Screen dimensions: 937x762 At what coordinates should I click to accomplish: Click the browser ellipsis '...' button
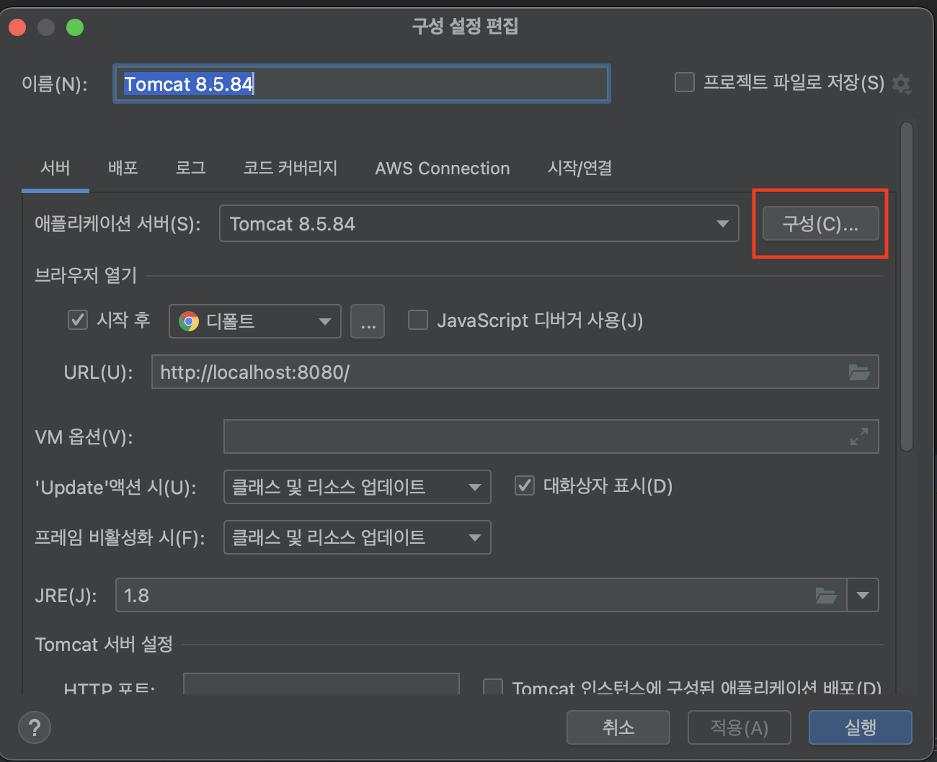point(368,321)
